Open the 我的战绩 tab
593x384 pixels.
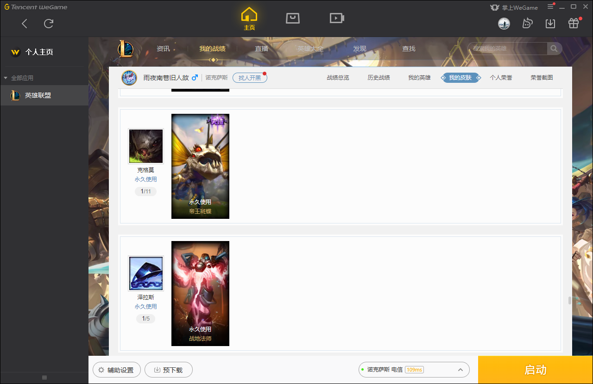[x=213, y=49]
